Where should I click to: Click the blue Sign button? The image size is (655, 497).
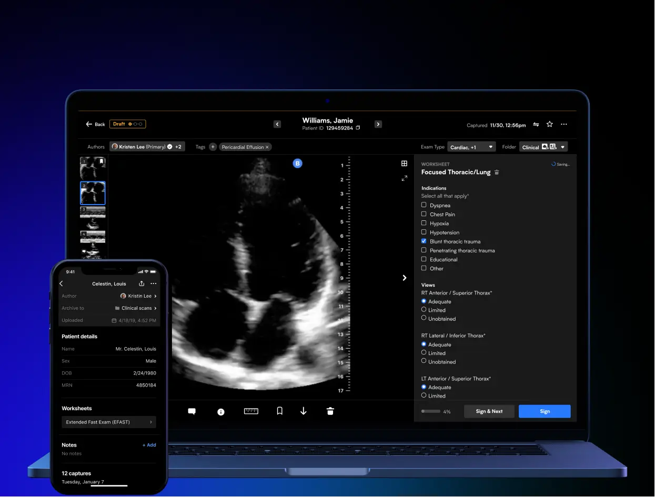(545, 411)
